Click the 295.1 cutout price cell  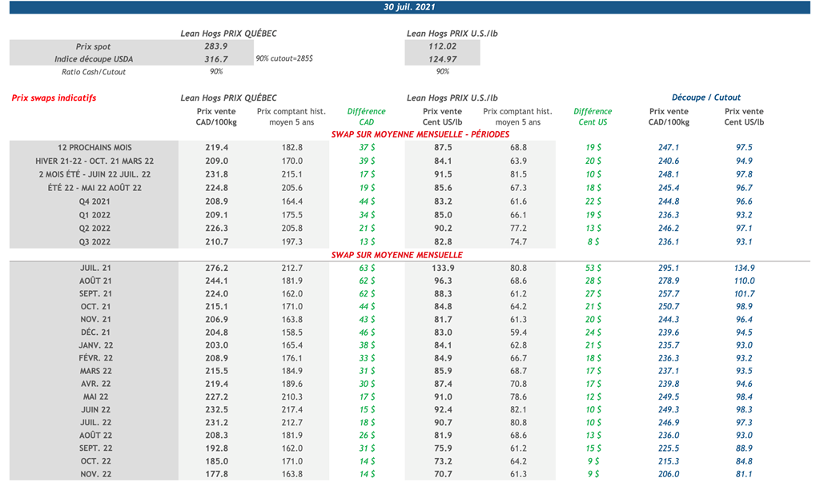tap(668, 268)
